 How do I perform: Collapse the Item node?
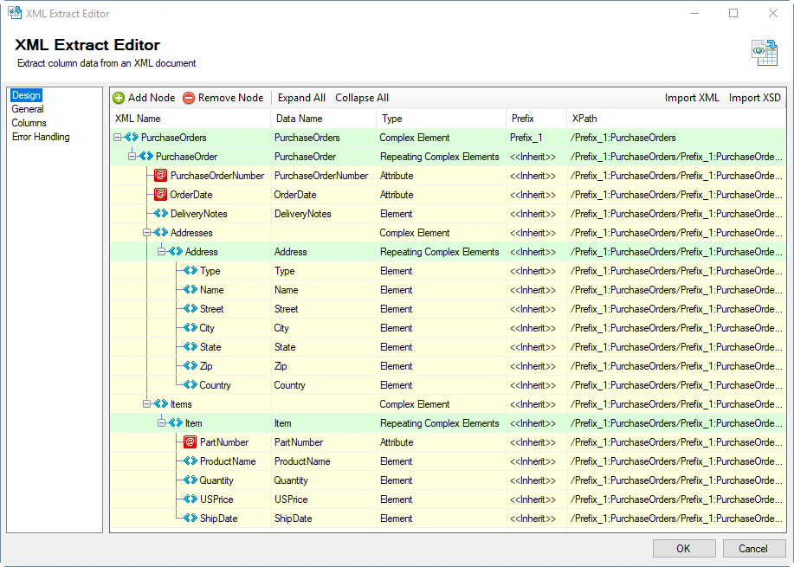[162, 422]
